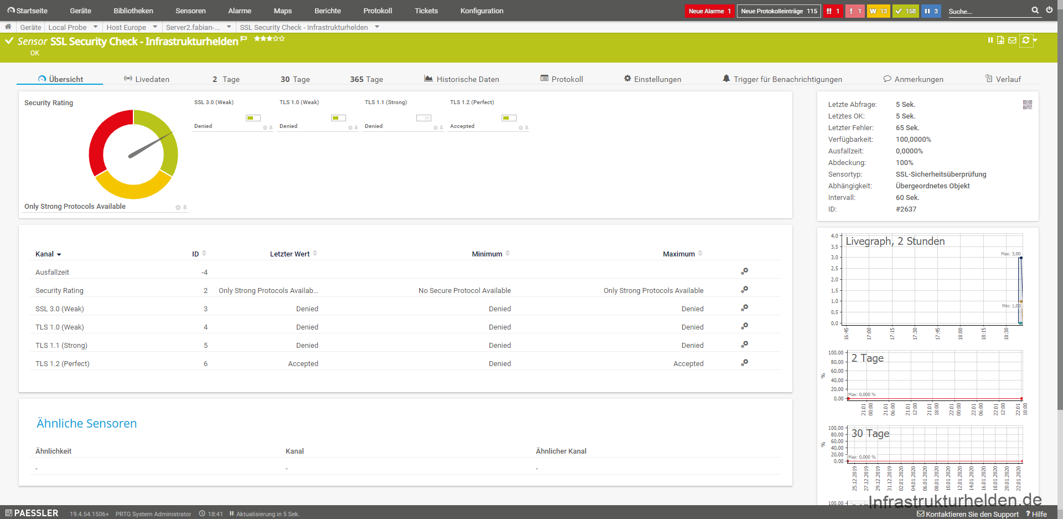Click pin icon under Security Rating gauge
Viewport: 1063px width, 519px height.
coord(185,208)
